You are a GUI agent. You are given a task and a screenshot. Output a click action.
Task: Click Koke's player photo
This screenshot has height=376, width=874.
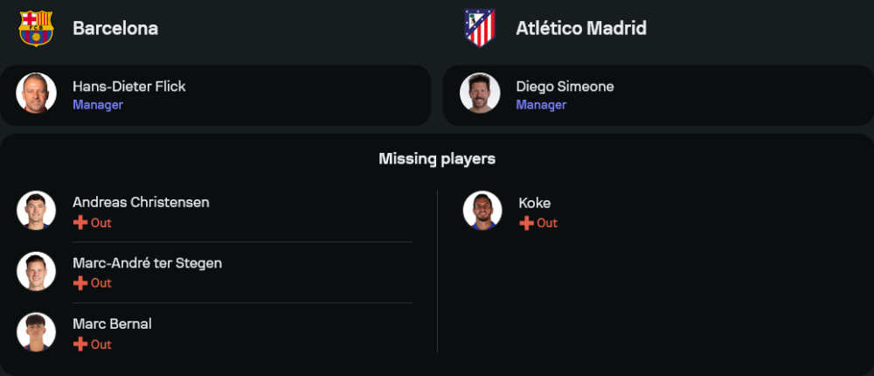[482, 211]
